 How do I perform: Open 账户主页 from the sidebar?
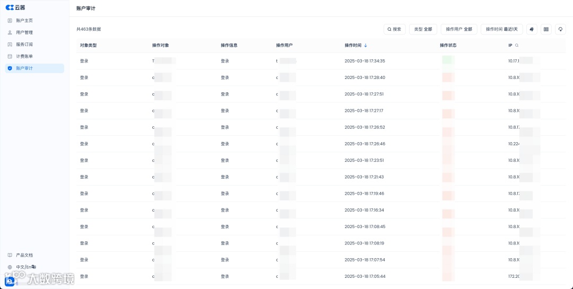(x=34, y=21)
